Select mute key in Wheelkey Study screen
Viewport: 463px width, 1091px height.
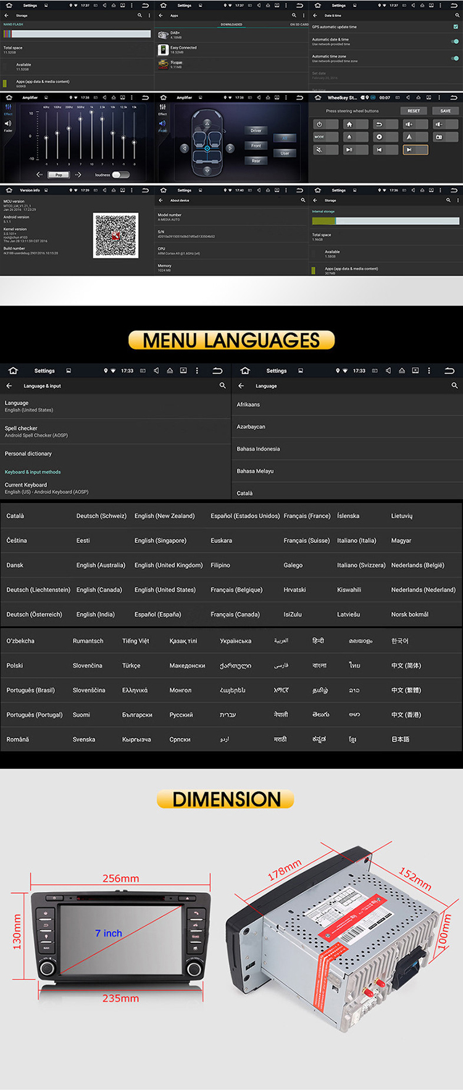coord(325,149)
